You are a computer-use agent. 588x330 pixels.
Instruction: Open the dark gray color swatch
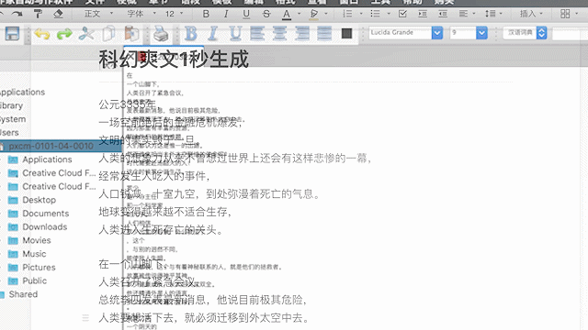[x=347, y=34]
